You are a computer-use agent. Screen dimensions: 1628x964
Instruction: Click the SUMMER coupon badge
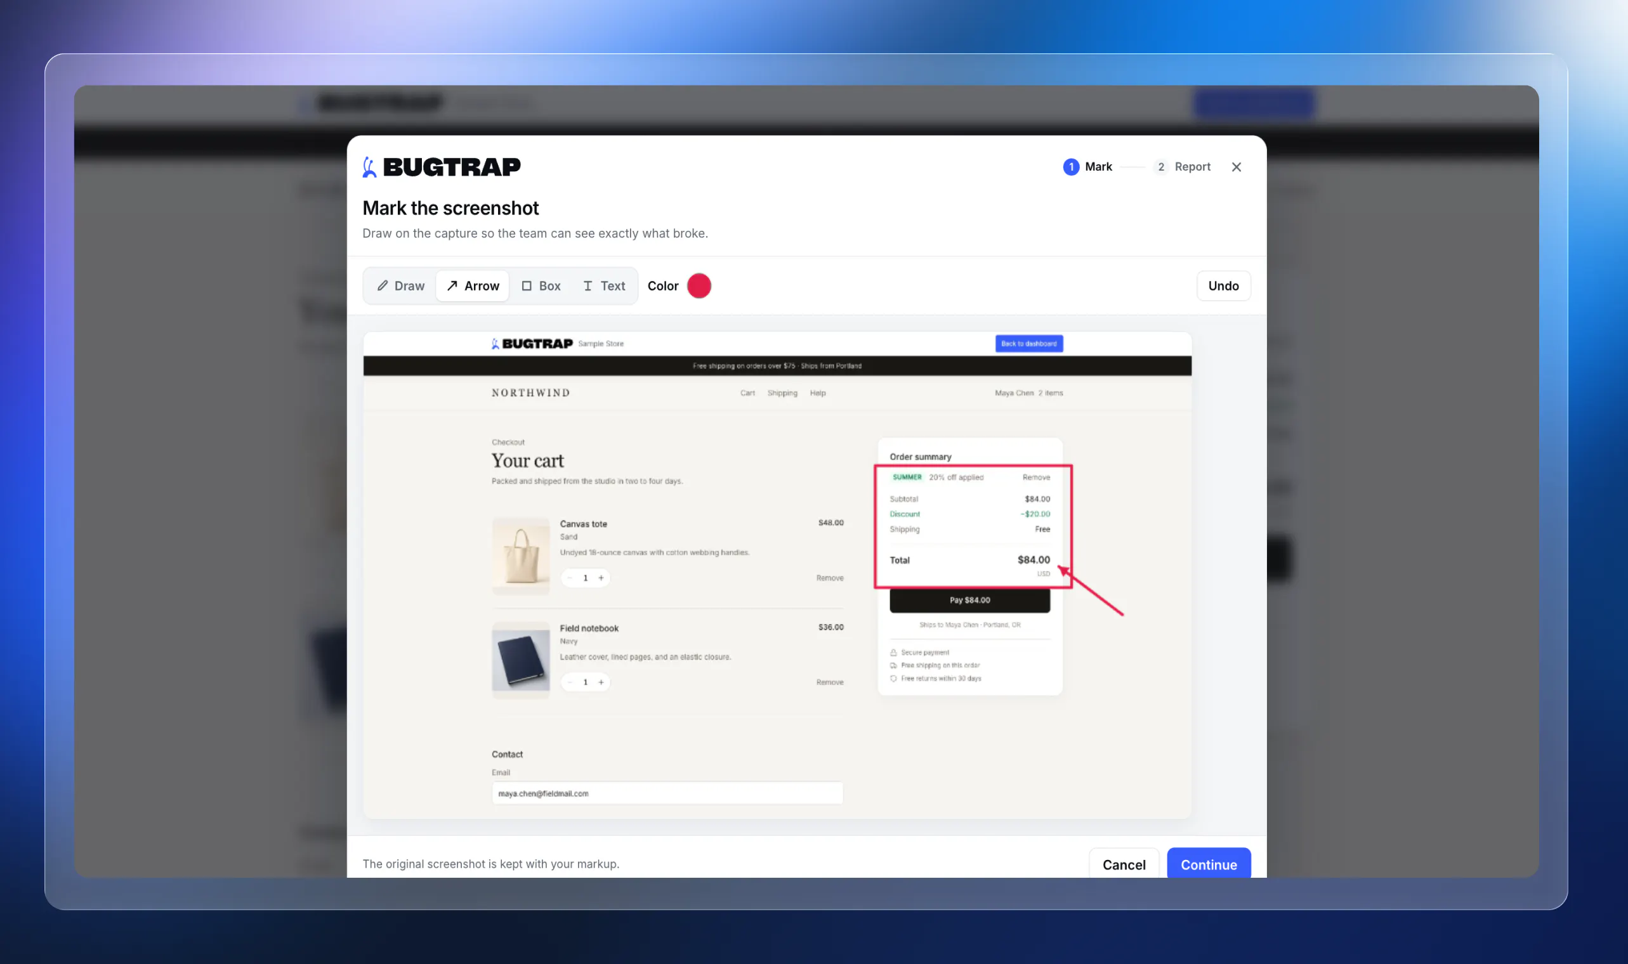click(907, 478)
